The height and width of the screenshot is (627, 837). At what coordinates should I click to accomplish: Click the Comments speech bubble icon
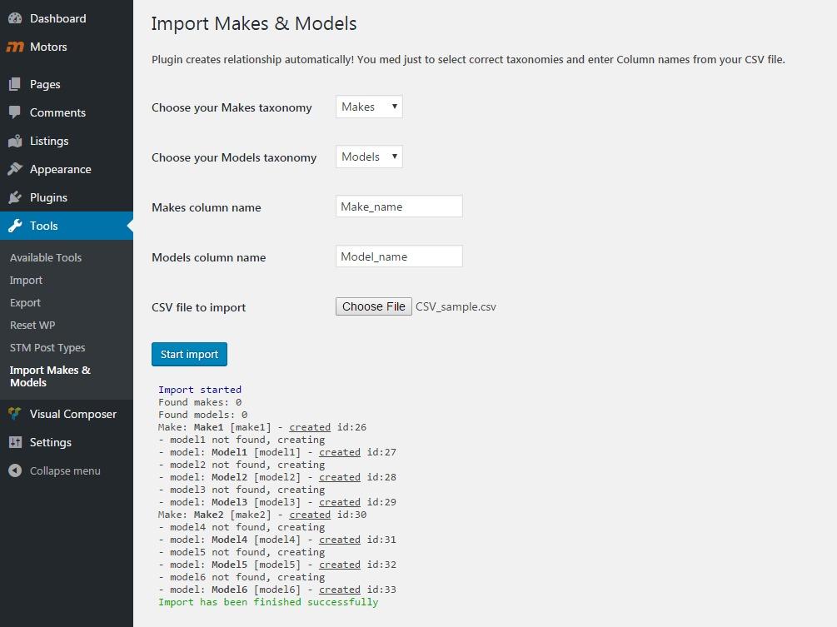(15, 112)
